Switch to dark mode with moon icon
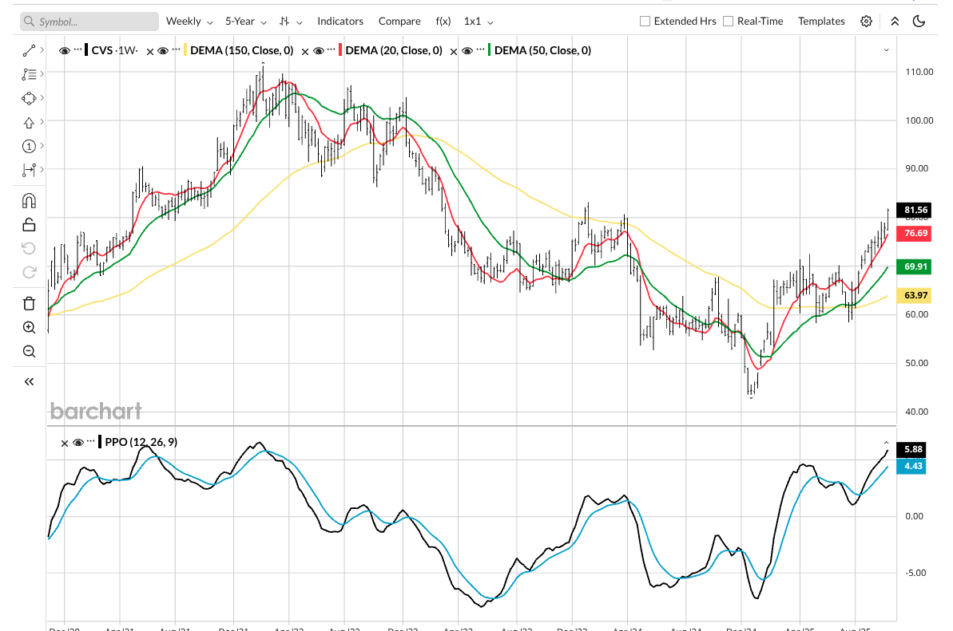This screenshot has height=631, width=953. [x=919, y=22]
